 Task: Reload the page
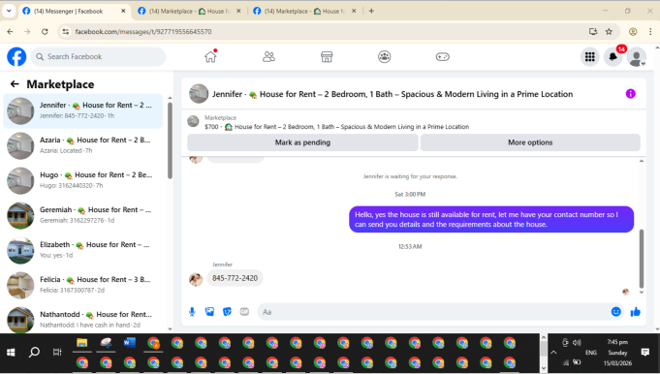click(45, 32)
